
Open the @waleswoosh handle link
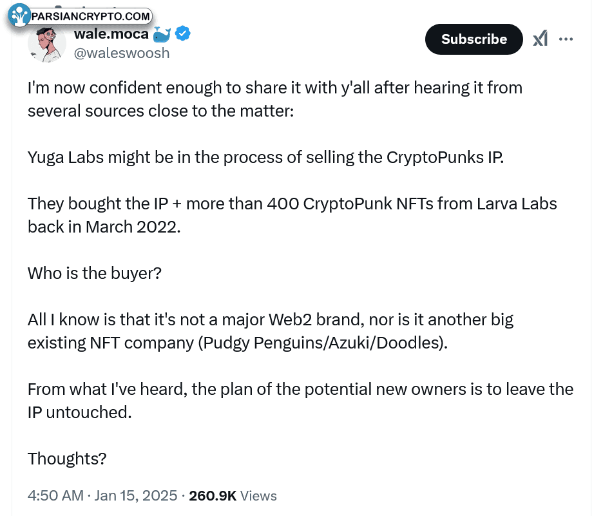click(x=122, y=53)
